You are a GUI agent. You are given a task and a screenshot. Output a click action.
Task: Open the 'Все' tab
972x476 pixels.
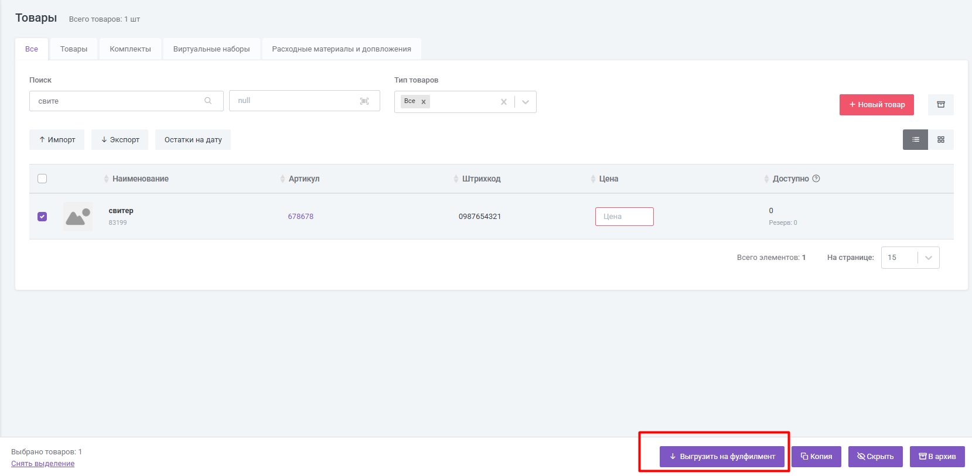point(32,49)
